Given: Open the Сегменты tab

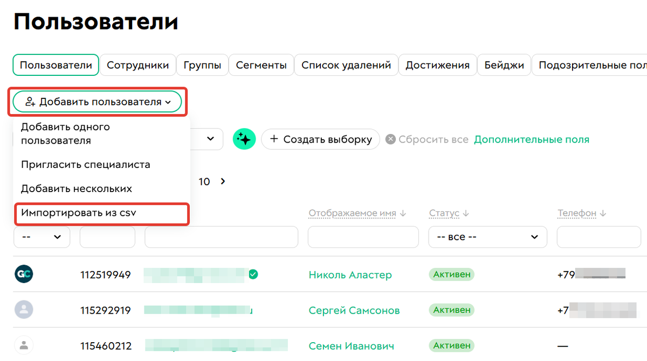Looking at the screenshot, I should [x=261, y=65].
